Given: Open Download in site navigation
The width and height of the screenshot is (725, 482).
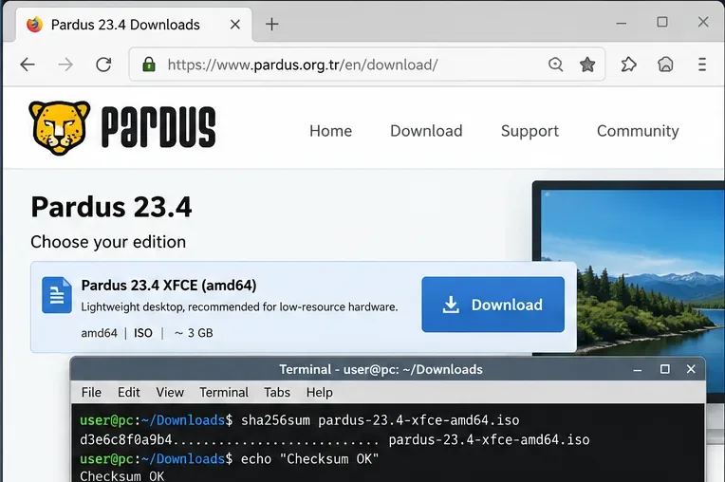Looking at the screenshot, I should tap(426, 131).
